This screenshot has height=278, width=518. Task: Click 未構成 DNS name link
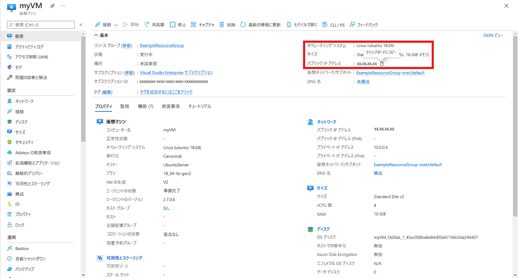pos(363,82)
